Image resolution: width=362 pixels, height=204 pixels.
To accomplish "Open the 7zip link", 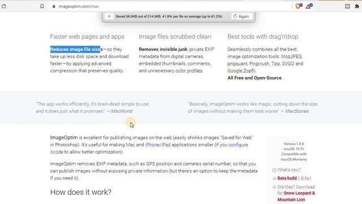I will tap(275, 63).
